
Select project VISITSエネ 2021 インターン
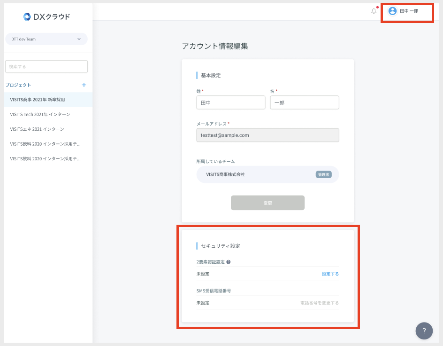coord(48,129)
